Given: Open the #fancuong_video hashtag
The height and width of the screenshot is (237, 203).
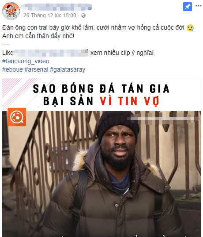Looking at the screenshot, I should 26,61.
